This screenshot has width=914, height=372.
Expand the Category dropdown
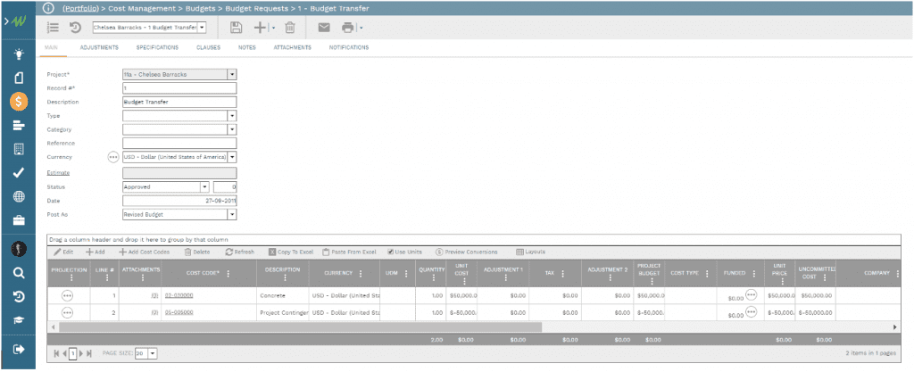click(x=232, y=130)
